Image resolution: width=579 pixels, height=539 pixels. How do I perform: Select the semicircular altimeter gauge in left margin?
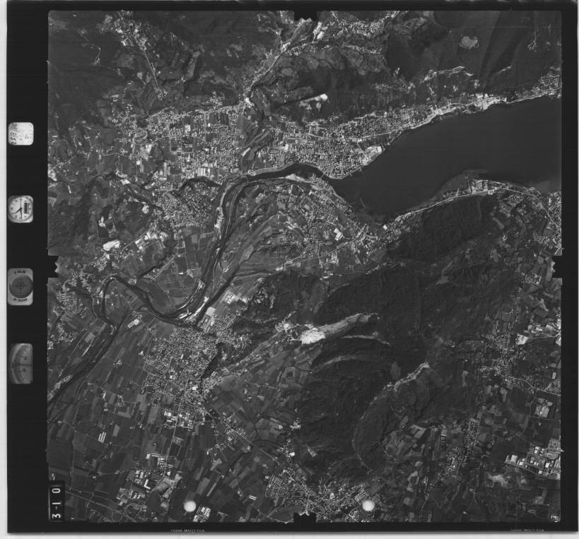pyautogui.click(x=21, y=363)
